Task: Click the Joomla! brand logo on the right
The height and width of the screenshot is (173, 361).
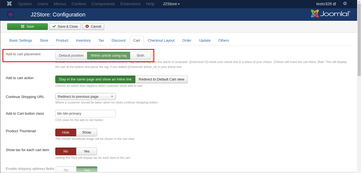Action: tap(330, 14)
